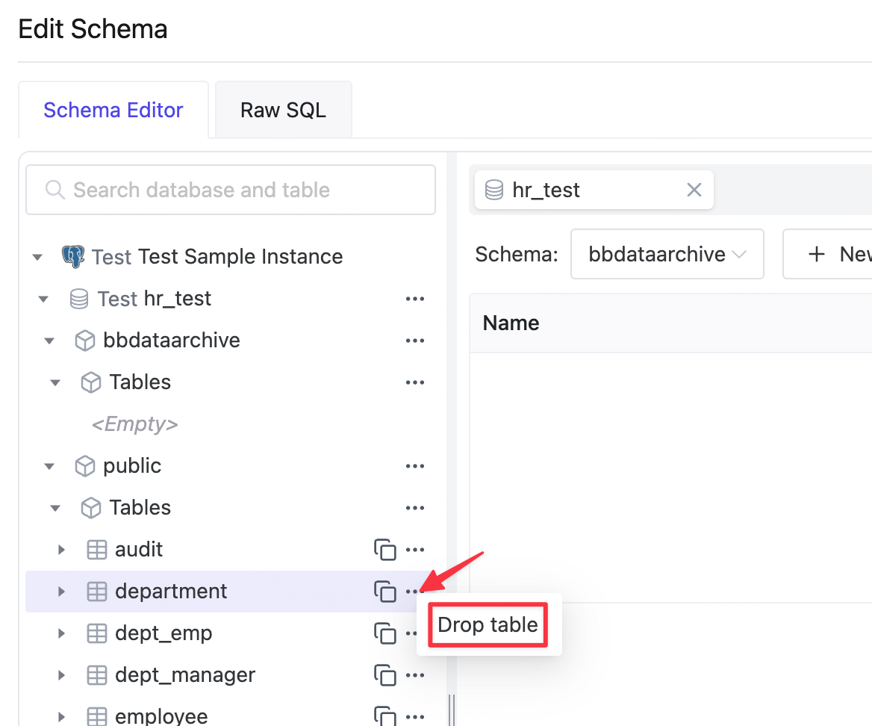The height and width of the screenshot is (726, 872).
Task: Click the New button with plus icon
Action: pyautogui.click(x=828, y=254)
